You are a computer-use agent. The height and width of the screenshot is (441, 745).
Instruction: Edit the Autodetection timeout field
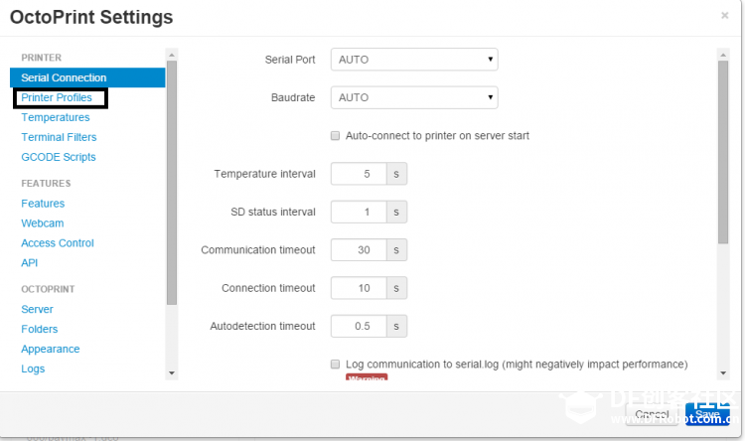[359, 326]
